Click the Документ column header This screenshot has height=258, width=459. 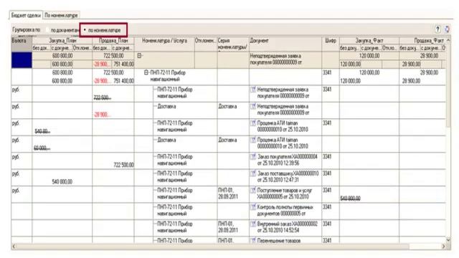click(x=285, y=44)
